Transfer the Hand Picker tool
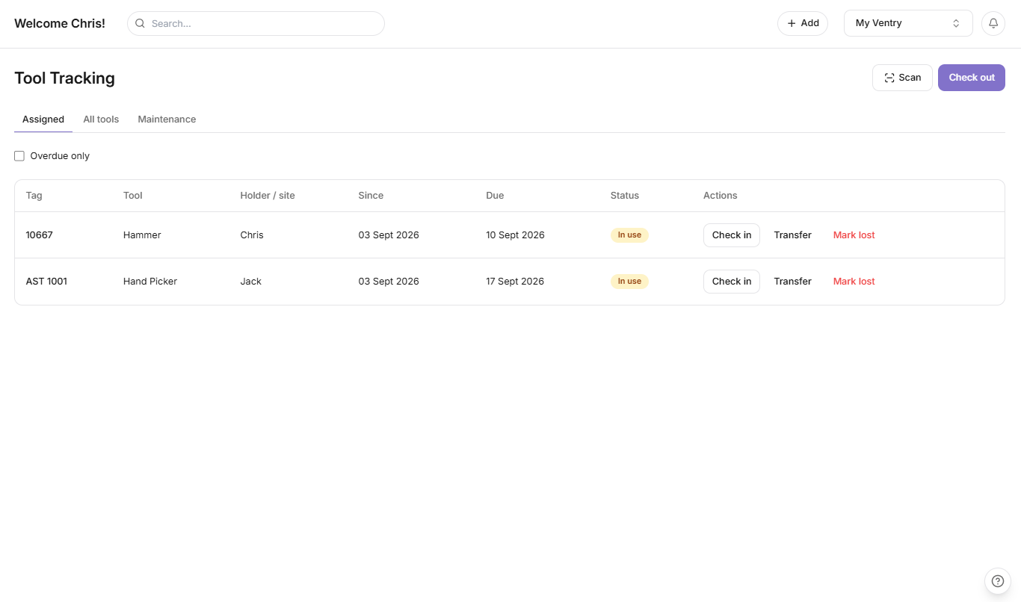 (792, 282)
